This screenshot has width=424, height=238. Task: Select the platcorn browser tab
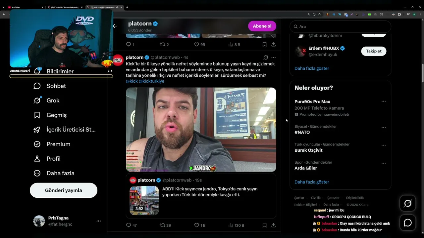point(104,7)
